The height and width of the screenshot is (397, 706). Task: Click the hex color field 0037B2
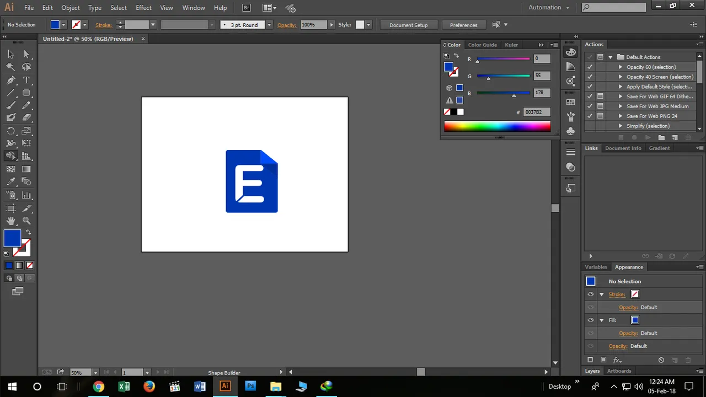click(537, 112)
